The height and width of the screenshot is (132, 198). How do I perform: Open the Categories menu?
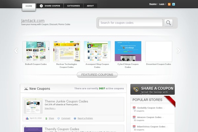point(73,6)
